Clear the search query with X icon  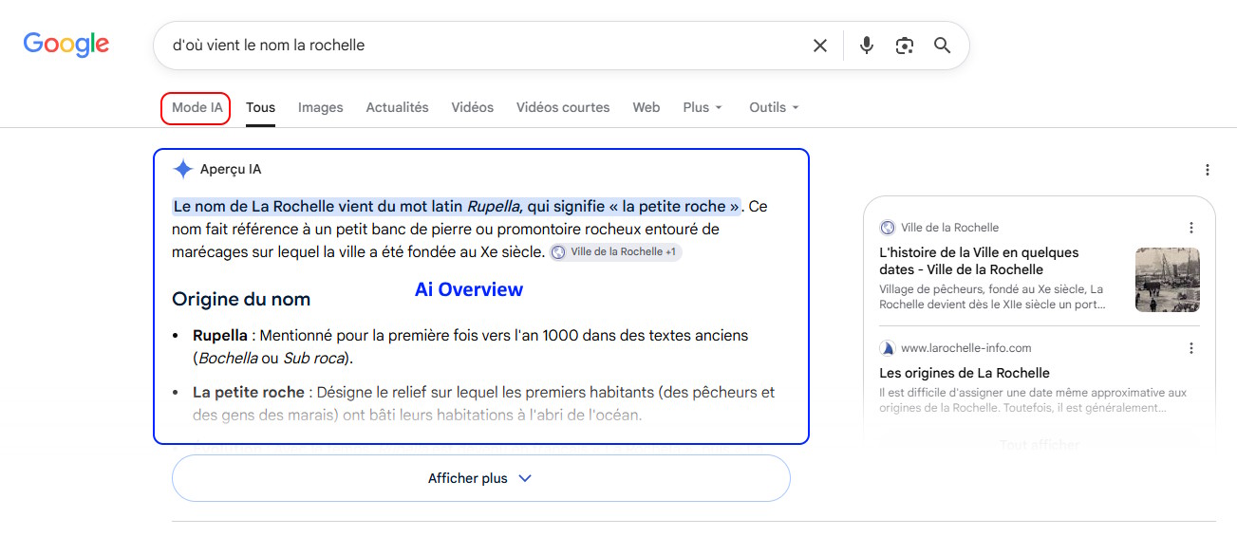click(x=820, y=46)
